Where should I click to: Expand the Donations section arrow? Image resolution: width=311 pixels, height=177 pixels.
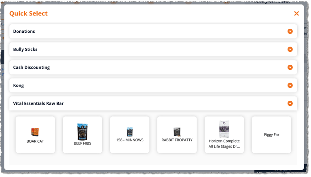coord(290,31)
